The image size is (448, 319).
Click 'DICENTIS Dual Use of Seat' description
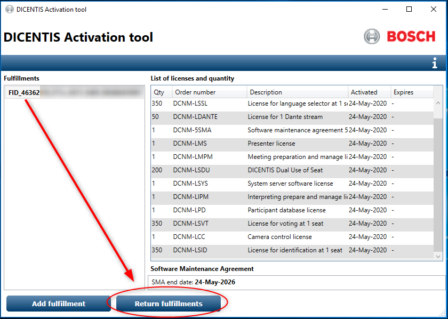click(x=285, y=170)
